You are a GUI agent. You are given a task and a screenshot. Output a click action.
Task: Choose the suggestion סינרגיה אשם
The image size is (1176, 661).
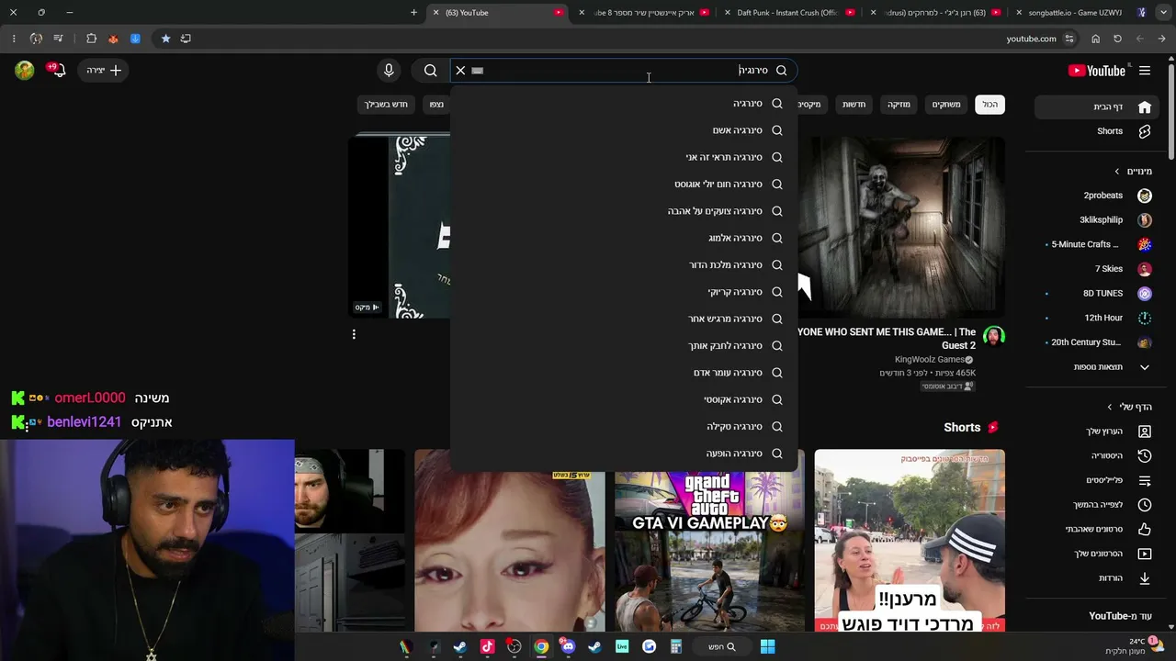pyautogui.click(x=625, y=130)
